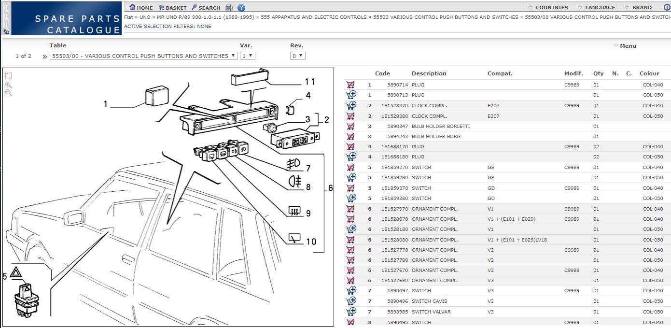
Task: Expand the Countries dropdown menu
Action: point(548,7)
